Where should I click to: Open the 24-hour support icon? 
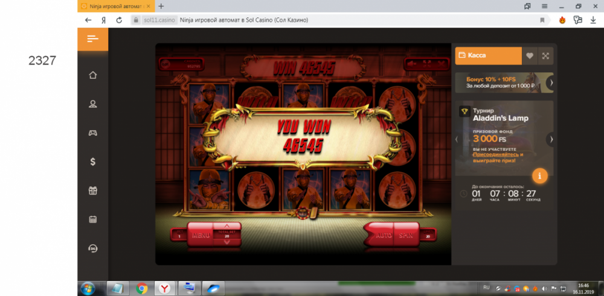(93, 248)
